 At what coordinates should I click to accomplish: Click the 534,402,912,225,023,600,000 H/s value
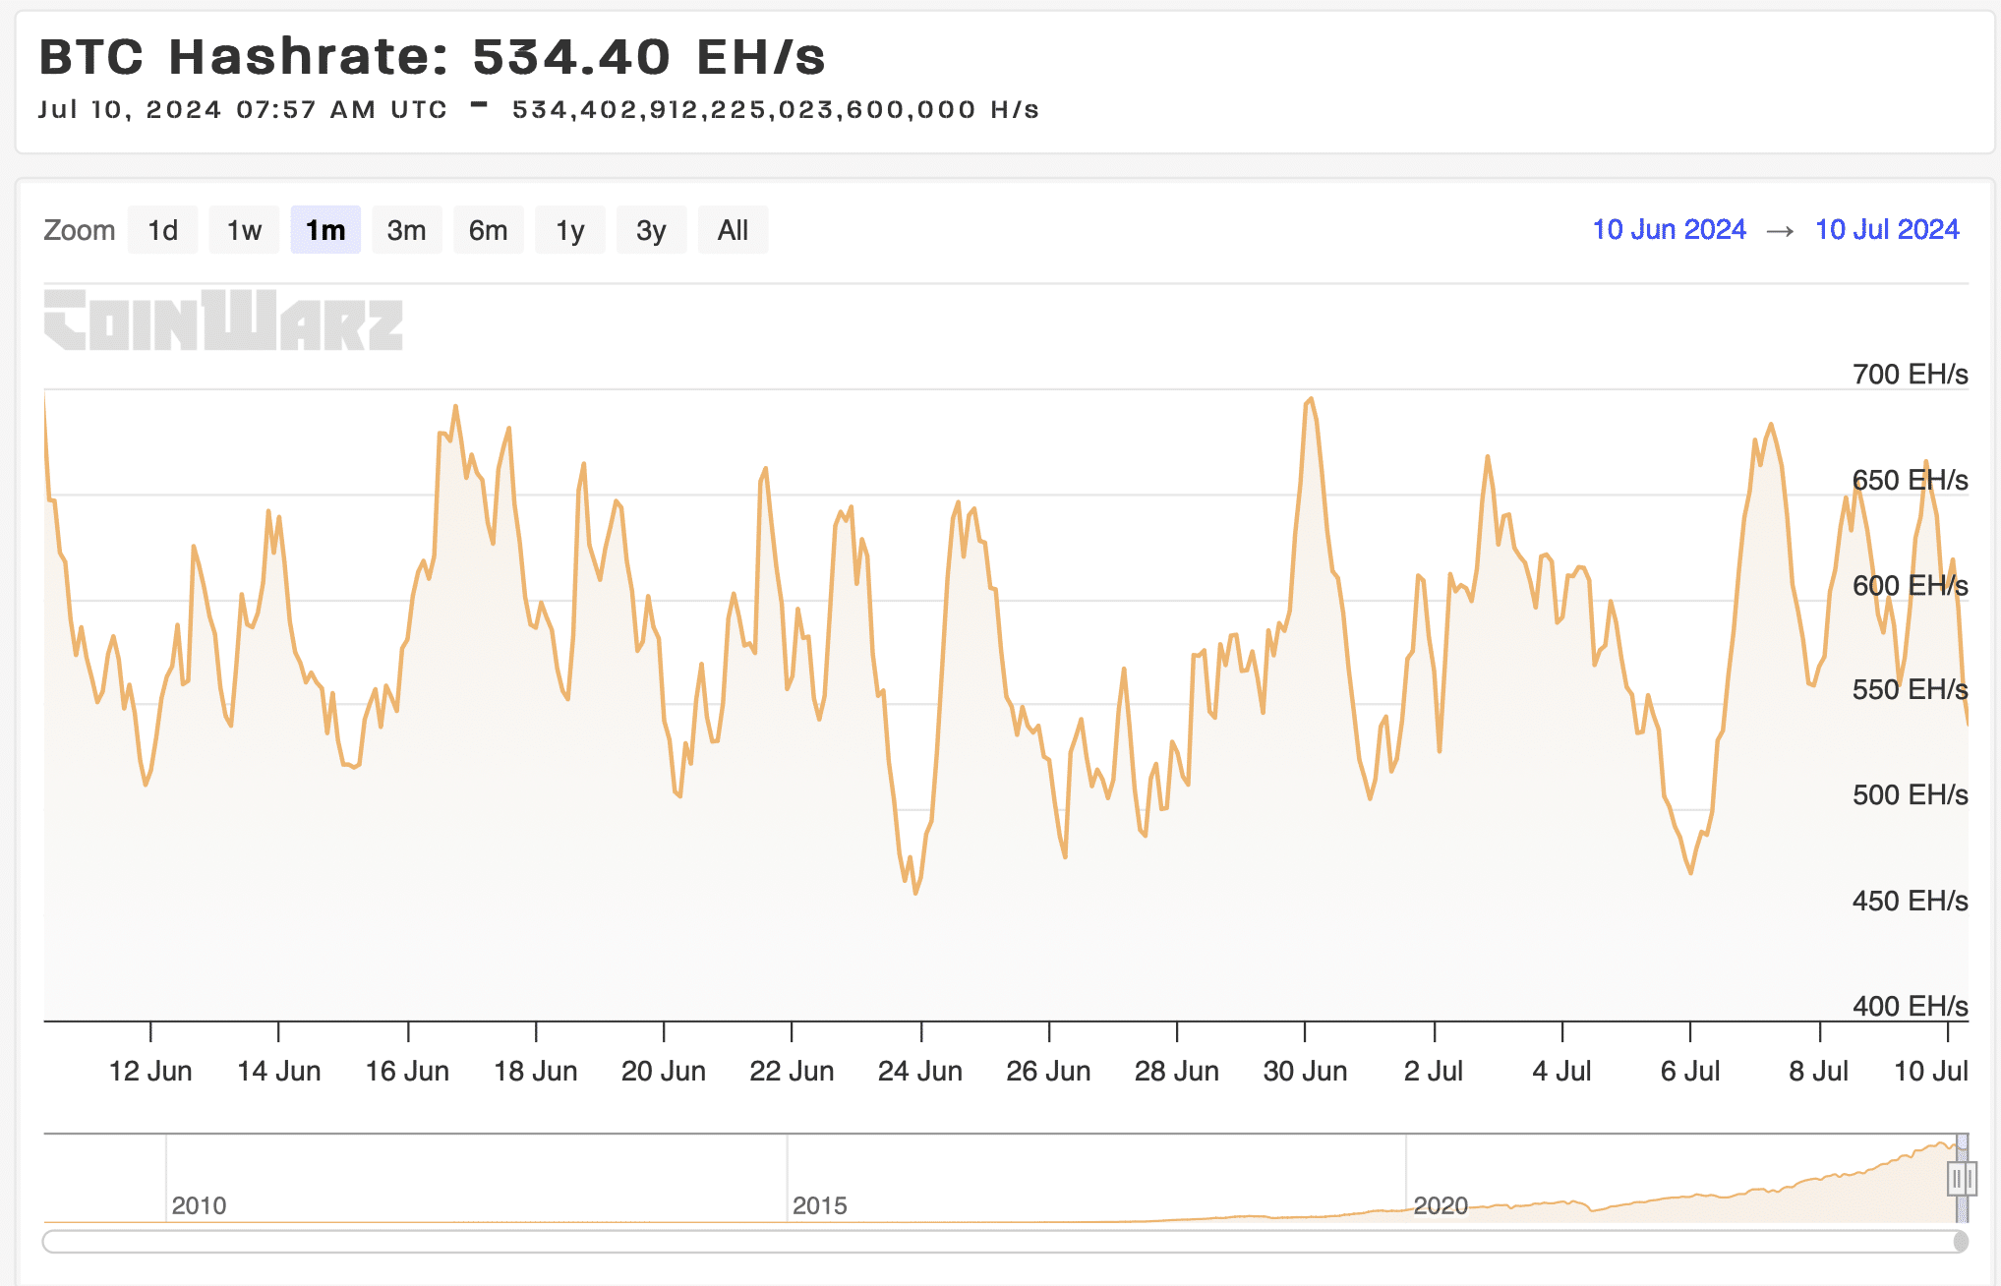(x=776, y=109)
